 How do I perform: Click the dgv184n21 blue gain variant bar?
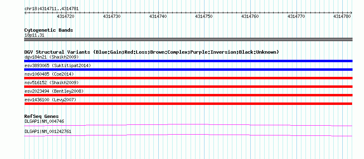(188, 61)
